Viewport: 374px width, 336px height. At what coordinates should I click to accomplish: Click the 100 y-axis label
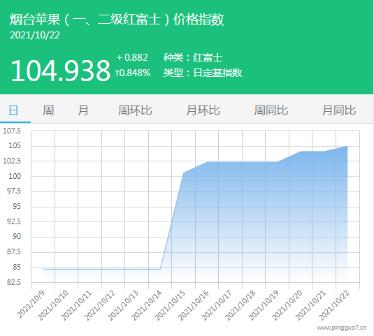coord(15,176)
